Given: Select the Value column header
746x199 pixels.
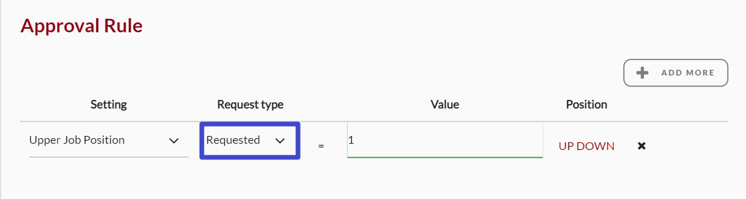Looking at the screenshot, I should pyautogui.click(x=445, y=105).
